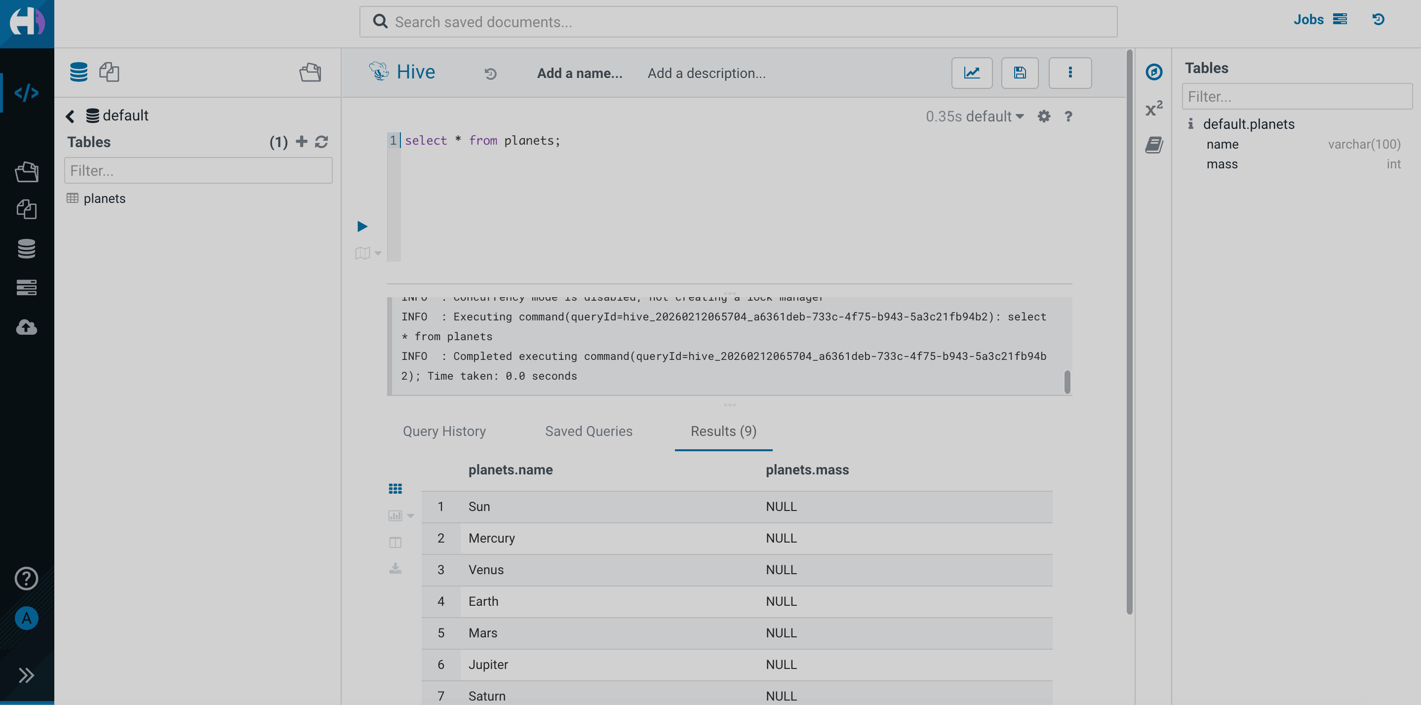This screenshot has width=1421, height=705.
Task: Toggle the language reference panel
Action: 1153,145
